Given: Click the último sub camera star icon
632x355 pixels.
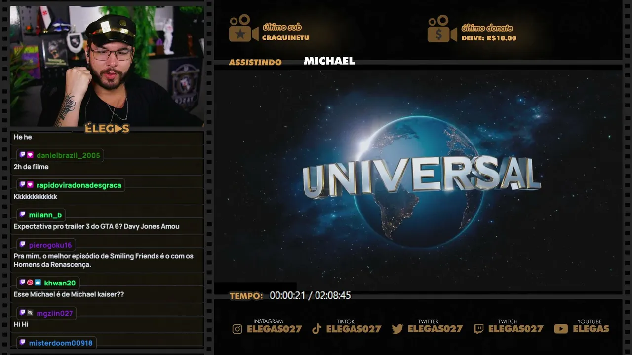Looking at the screenshot, I should click(243, 29).
